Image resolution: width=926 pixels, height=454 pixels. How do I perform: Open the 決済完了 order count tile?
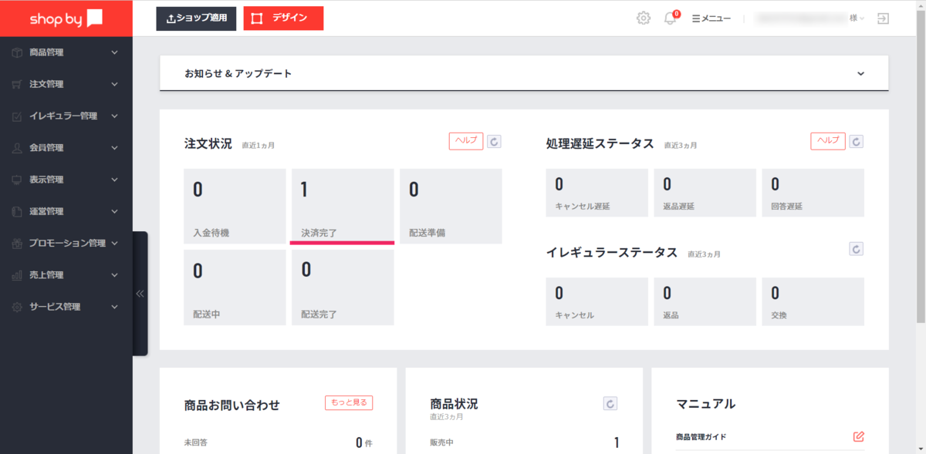tap(342, 207)
